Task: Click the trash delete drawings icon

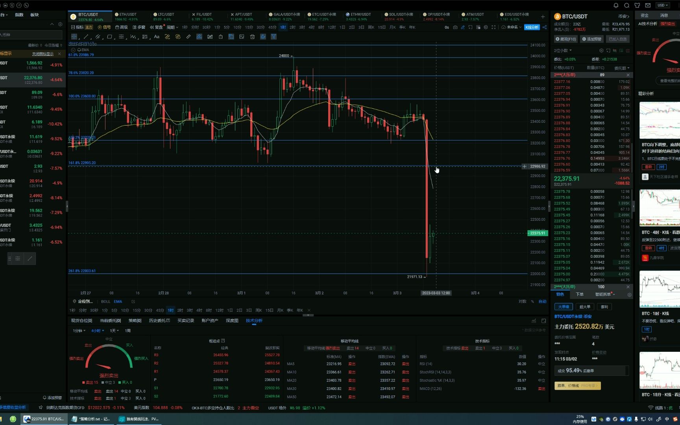Action: 252,37
